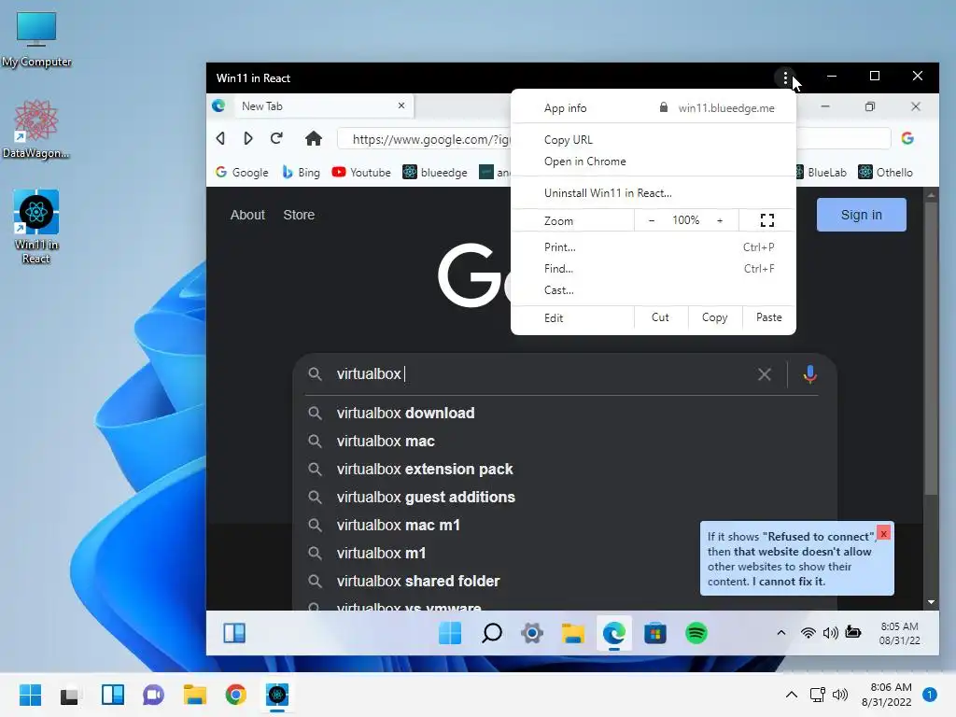Choose Print from the menu
956x717 pixels.
[x=653, y=247]
